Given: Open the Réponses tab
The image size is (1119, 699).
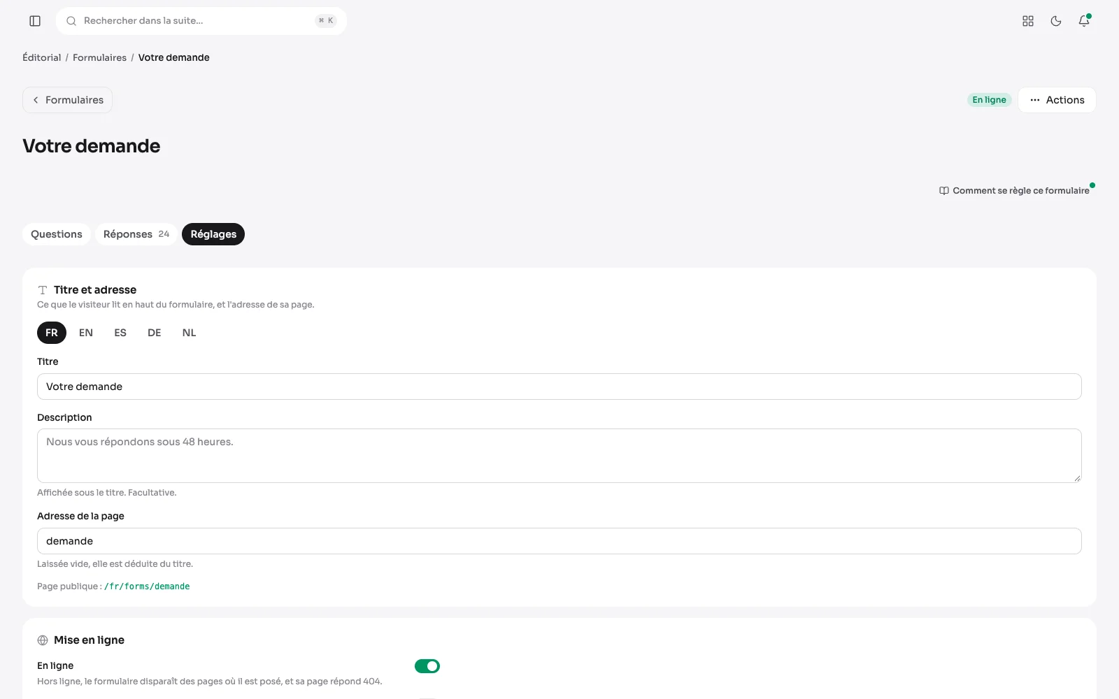Looking at the screenshot, I should pyautogui.click(x=136, y=234).
